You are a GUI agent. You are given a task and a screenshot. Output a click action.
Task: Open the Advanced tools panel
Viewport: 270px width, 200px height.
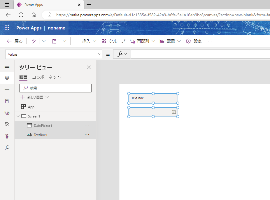click(x=7, y=136)
